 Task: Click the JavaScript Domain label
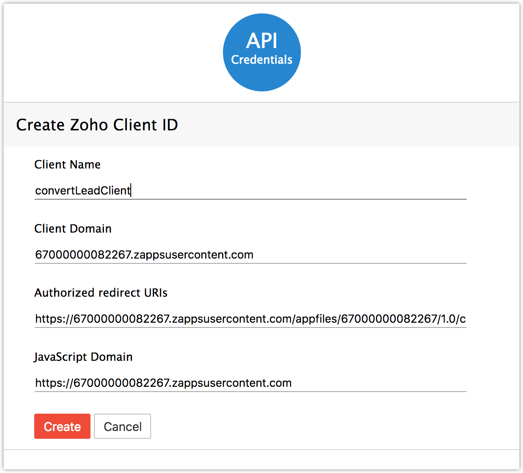[83, 357]
